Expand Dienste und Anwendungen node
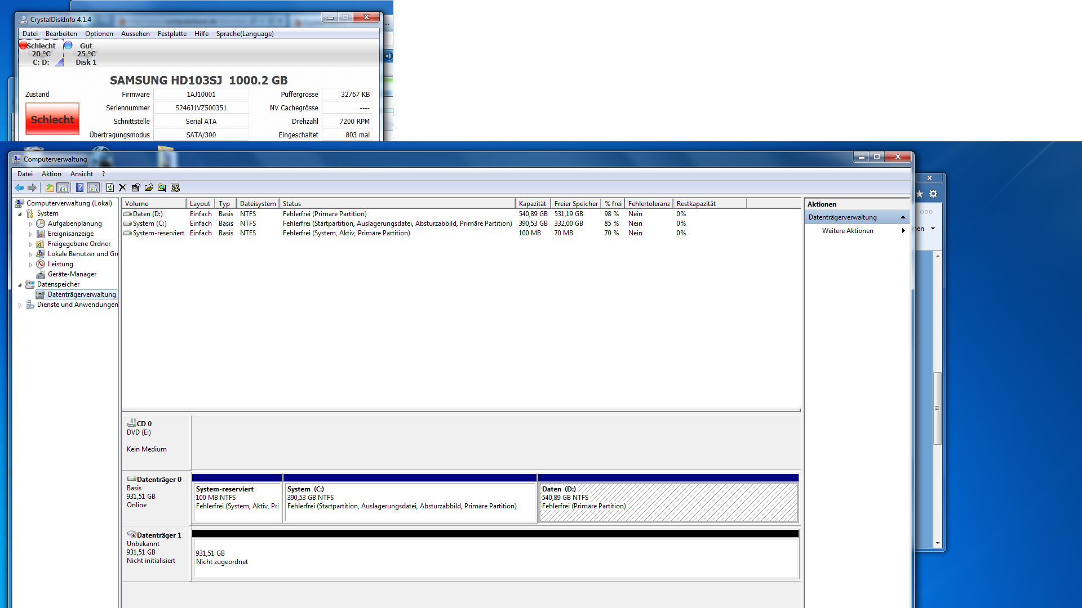The height and width of the screenshot is (608, 1082). (20, 305)
